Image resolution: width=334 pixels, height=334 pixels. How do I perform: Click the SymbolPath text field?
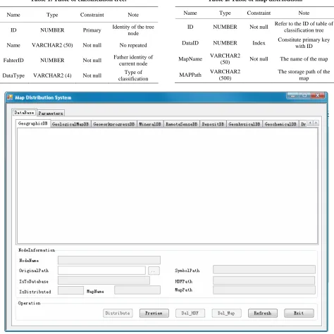point(264,270)
